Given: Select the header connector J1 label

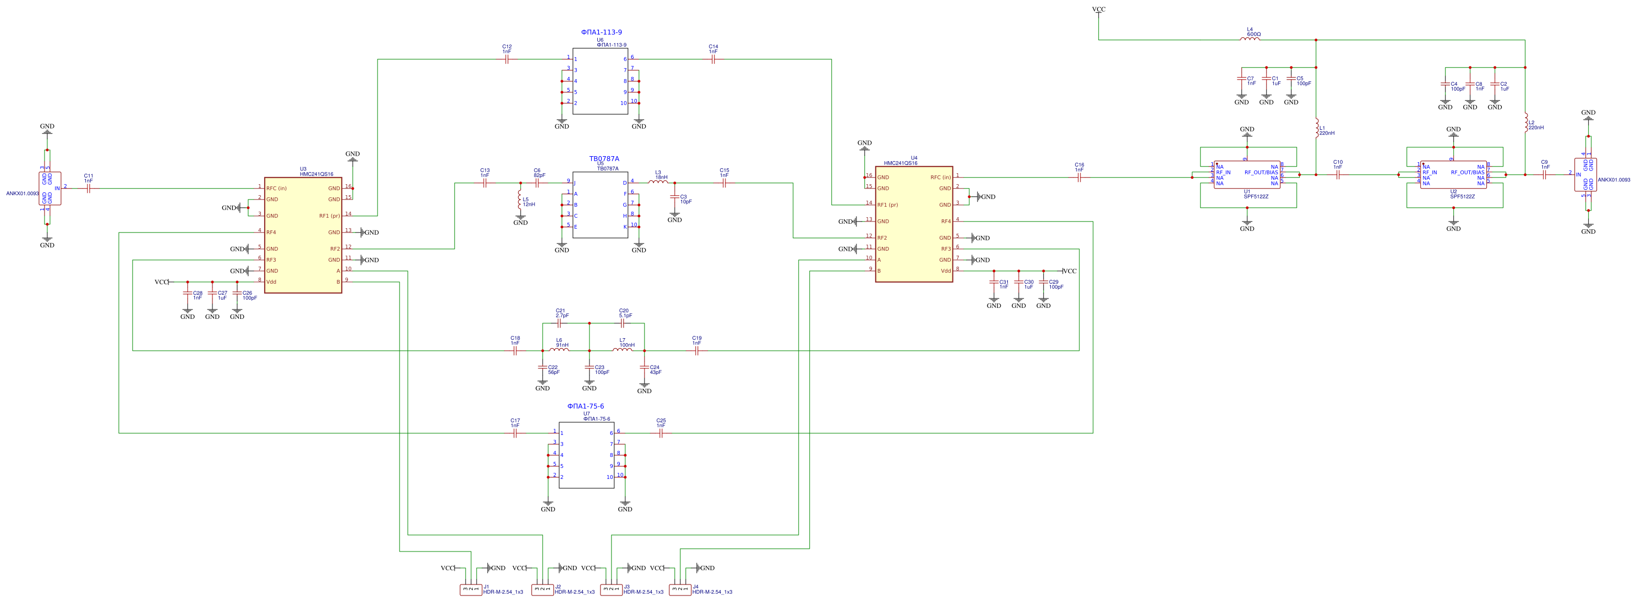Looking at the screenshot, I should click(487, 586).
